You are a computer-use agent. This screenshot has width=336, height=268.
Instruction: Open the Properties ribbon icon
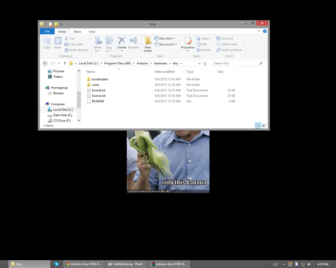point(188,41)
